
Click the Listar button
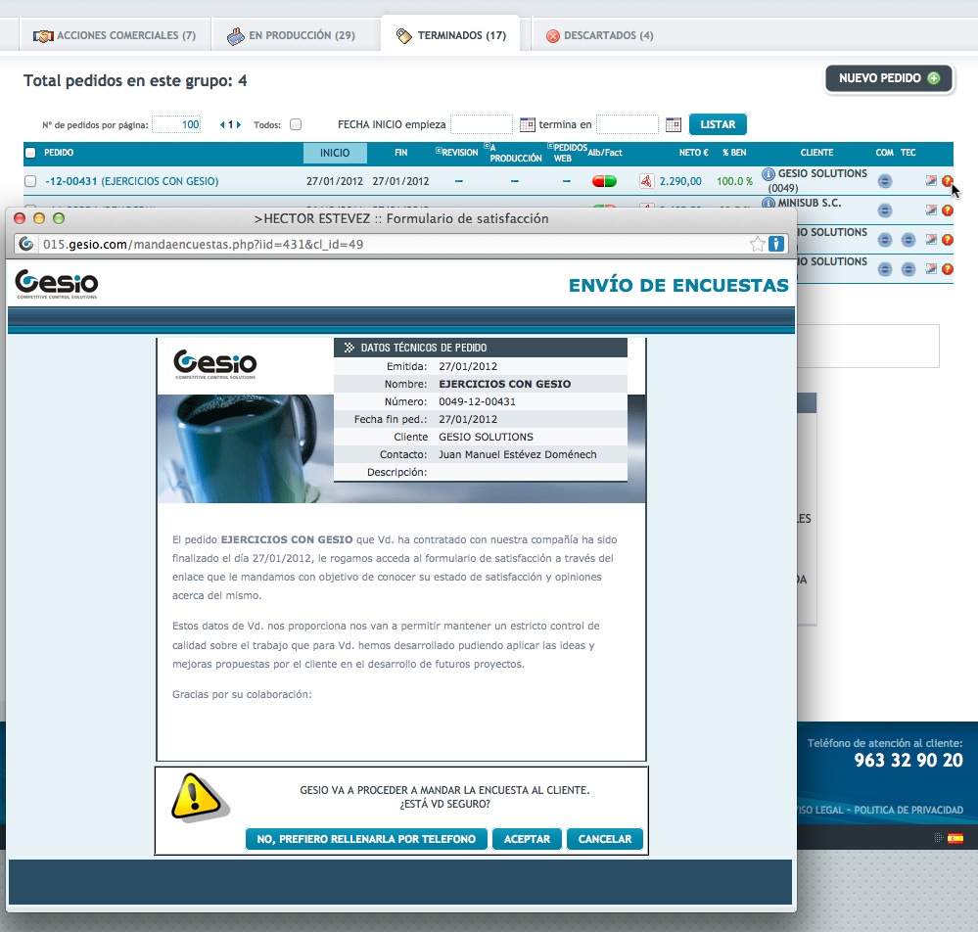tap(718, 124)
